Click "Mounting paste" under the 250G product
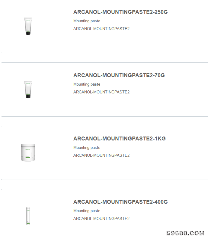208x239 pixels. coord(87,21)
